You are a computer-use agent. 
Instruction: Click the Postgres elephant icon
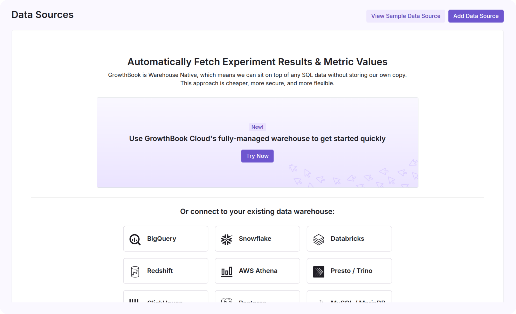[227, 301]
